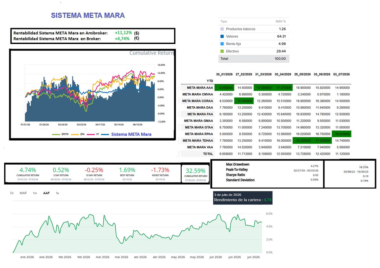Image resolution: width=380 pixels, height=268 pixels.
Task: Click the -0.25% 10 day return
Action: coord(94,170)
